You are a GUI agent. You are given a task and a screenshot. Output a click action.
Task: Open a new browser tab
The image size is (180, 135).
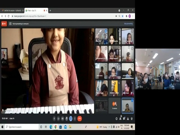click(x=50, y=11)
